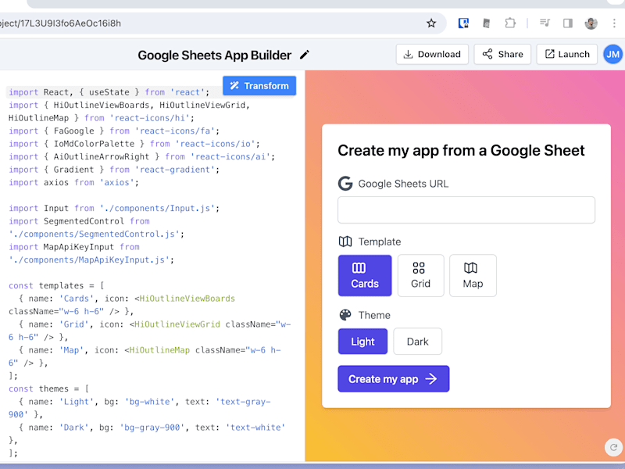This screenshot has width=625, height=469.
Task: Switch theme to Dark
Action: [x=417, y=342]
